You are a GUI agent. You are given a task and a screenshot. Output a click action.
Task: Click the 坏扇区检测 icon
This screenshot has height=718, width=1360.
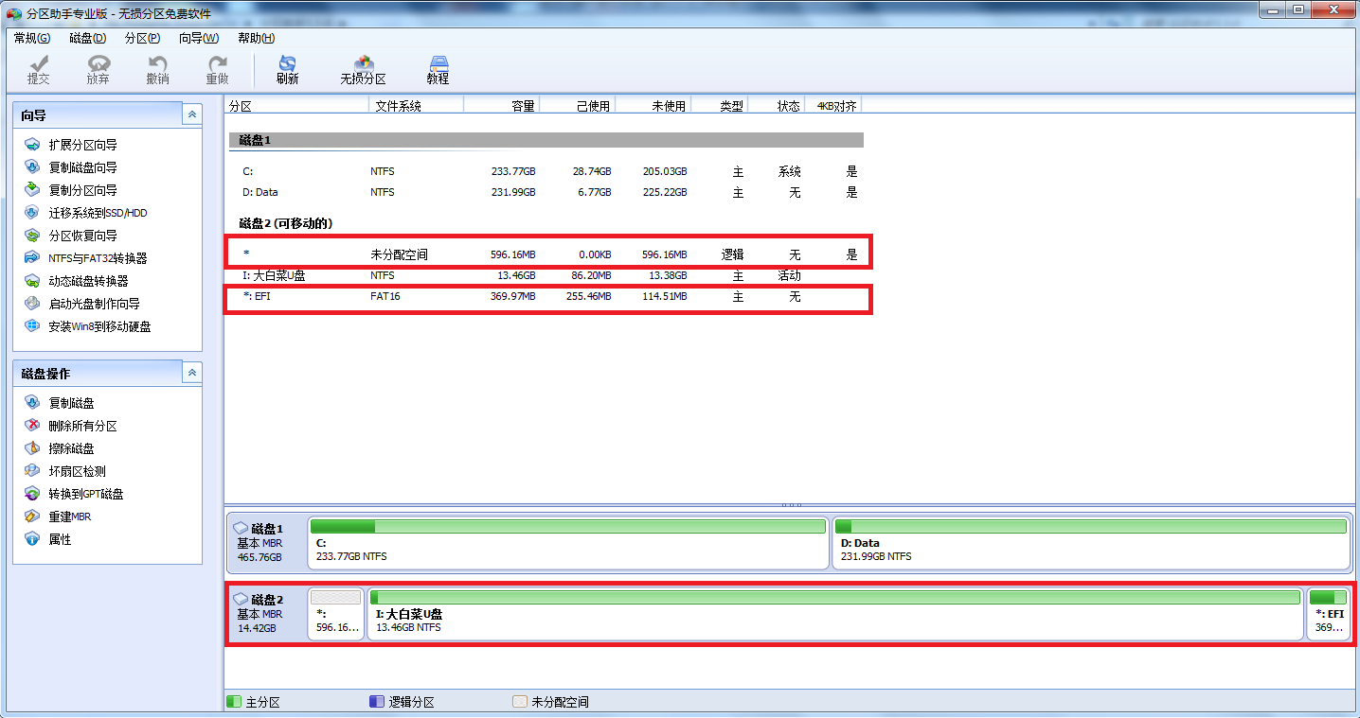[x=32, y=471]
